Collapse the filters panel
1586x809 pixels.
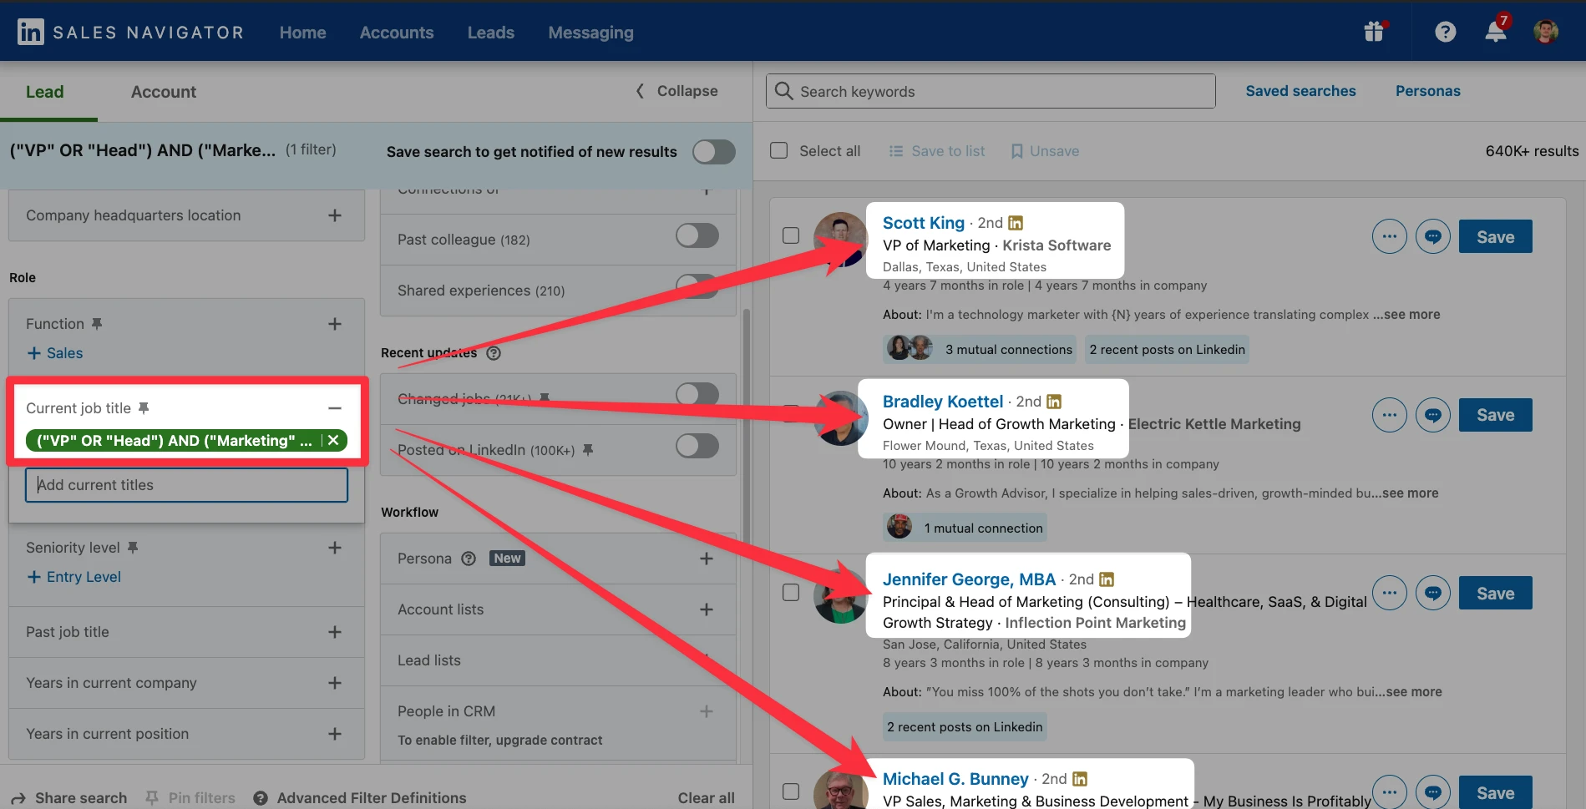[677, 91]
